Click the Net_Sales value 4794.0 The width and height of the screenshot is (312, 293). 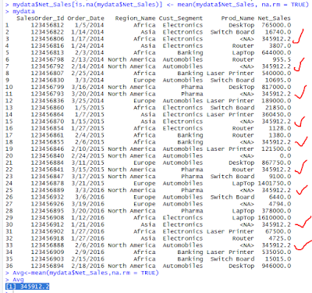pos(280,204)
